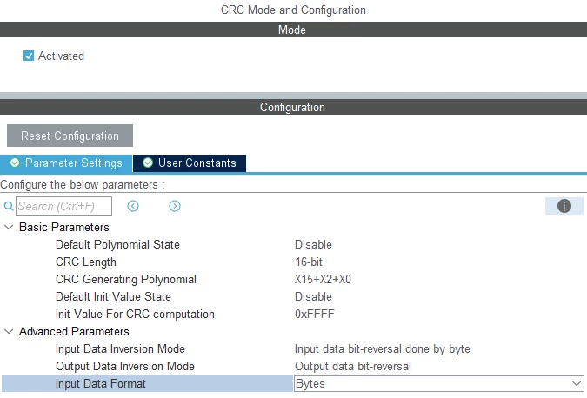Click the 'Output data bit-reversal' value
Viewport: 587px width, 398px height.
(353, 366)
